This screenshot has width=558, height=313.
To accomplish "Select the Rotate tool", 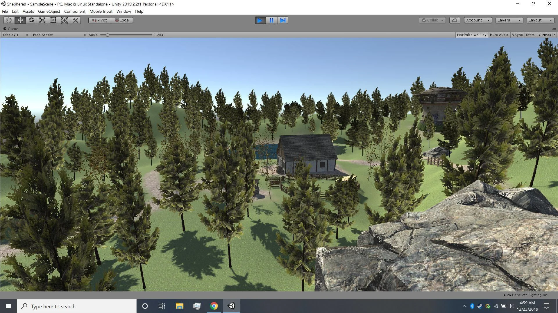I will point(31,20).
